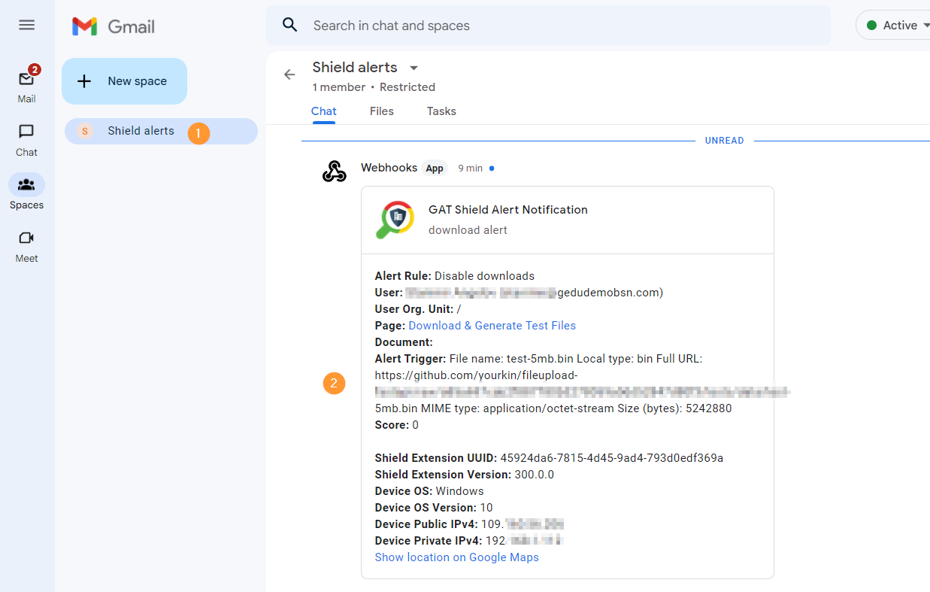Click the GAT Shield logo thumbnail

395,220
